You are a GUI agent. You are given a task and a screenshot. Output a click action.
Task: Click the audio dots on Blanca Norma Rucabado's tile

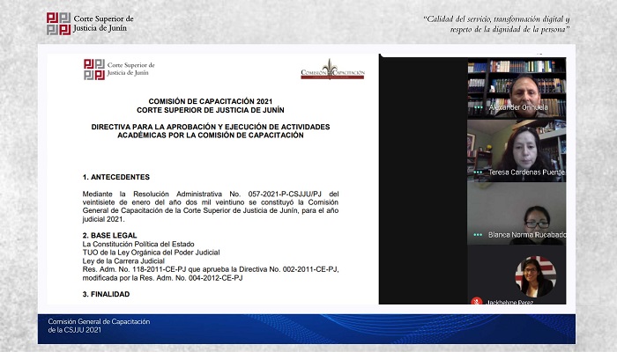[x=478, y=235]
